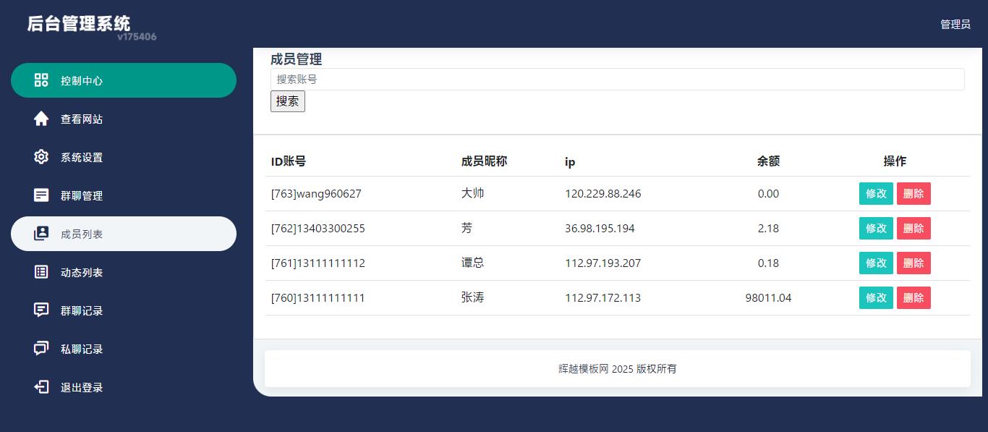Click the 控制中心 dashboard grid icon

click(41, 80)
